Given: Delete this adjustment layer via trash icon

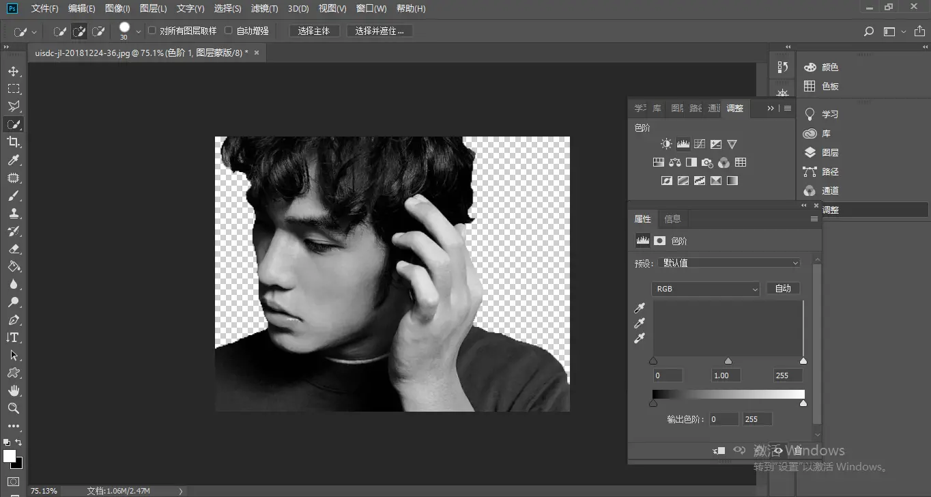Looking at the screenshot, I should point(797,451).
